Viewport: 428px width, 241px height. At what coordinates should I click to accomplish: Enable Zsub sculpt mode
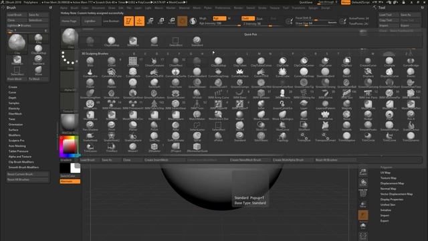[x=259, y=19]
